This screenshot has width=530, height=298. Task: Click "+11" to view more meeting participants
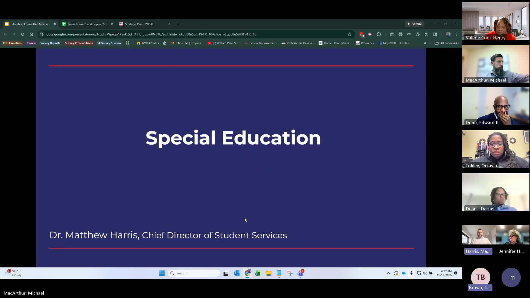(511, 278)
